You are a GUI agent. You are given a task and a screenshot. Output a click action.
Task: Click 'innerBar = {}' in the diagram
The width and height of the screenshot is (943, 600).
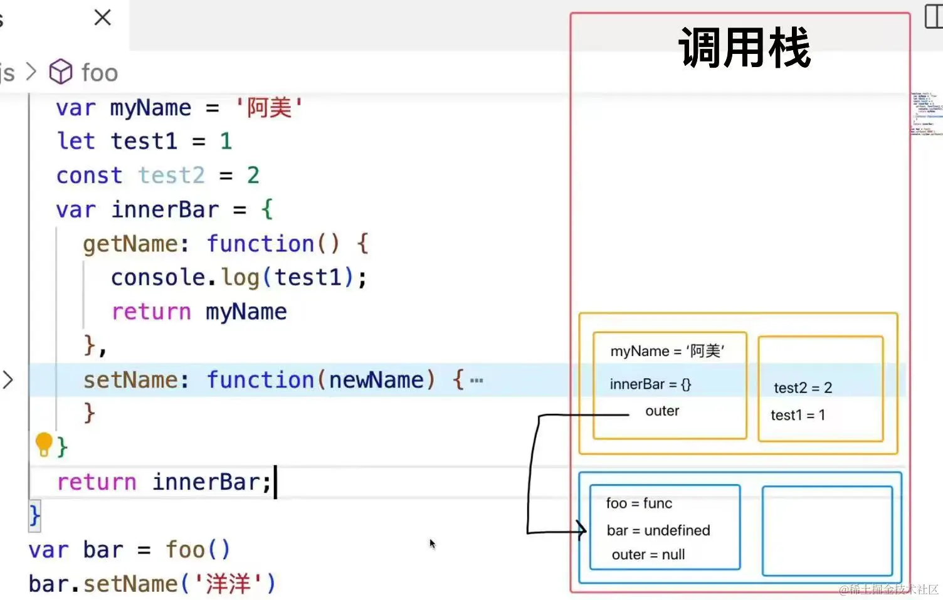click(x=651, y=384)
